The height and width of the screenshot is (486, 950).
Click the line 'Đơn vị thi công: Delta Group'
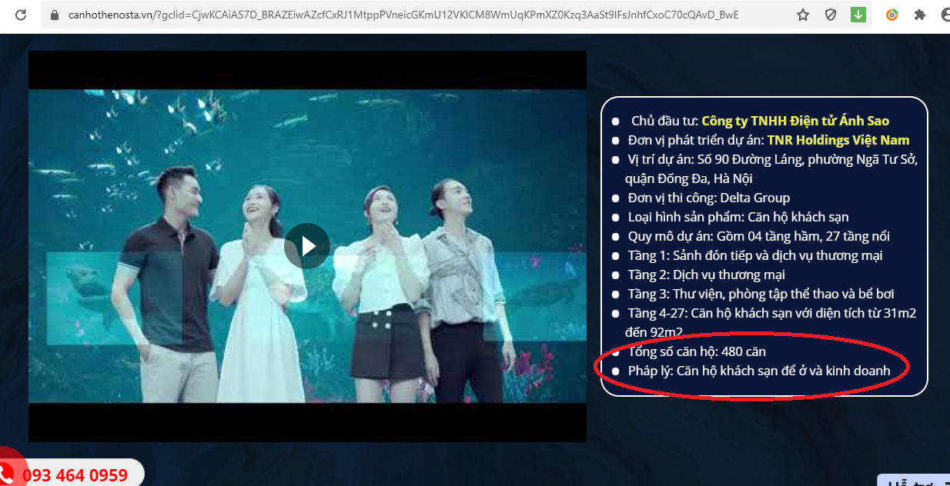(x=709, y=198)
